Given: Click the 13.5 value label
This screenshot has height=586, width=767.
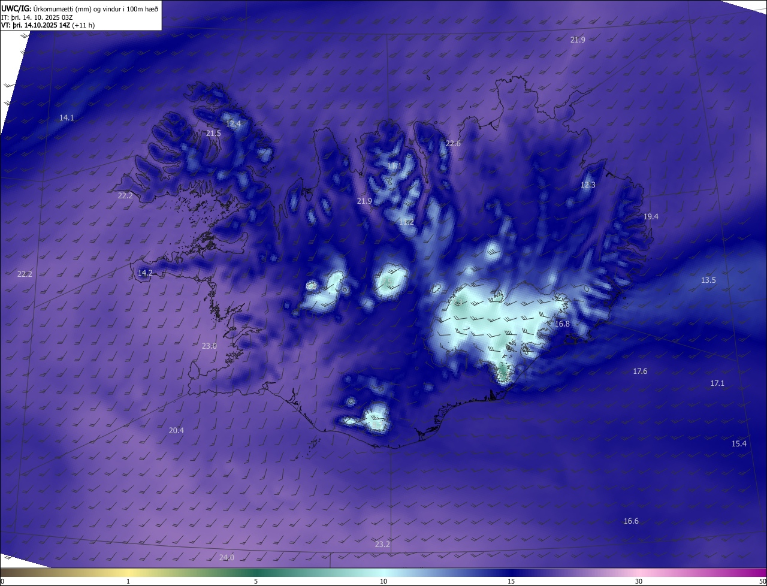Looking at the screenshot, I should click(x=708, y=280).
